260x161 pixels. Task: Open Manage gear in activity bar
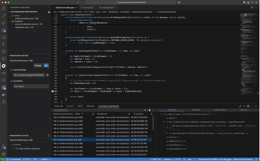3,154
